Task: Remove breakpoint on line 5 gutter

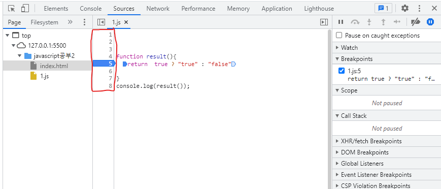Action: click(x=104, y=64)
